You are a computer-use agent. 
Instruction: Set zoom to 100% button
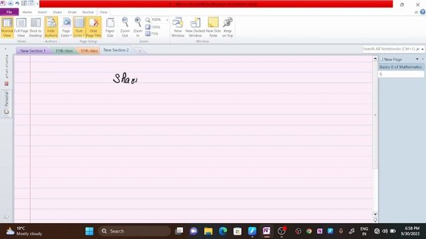[152, 27]
